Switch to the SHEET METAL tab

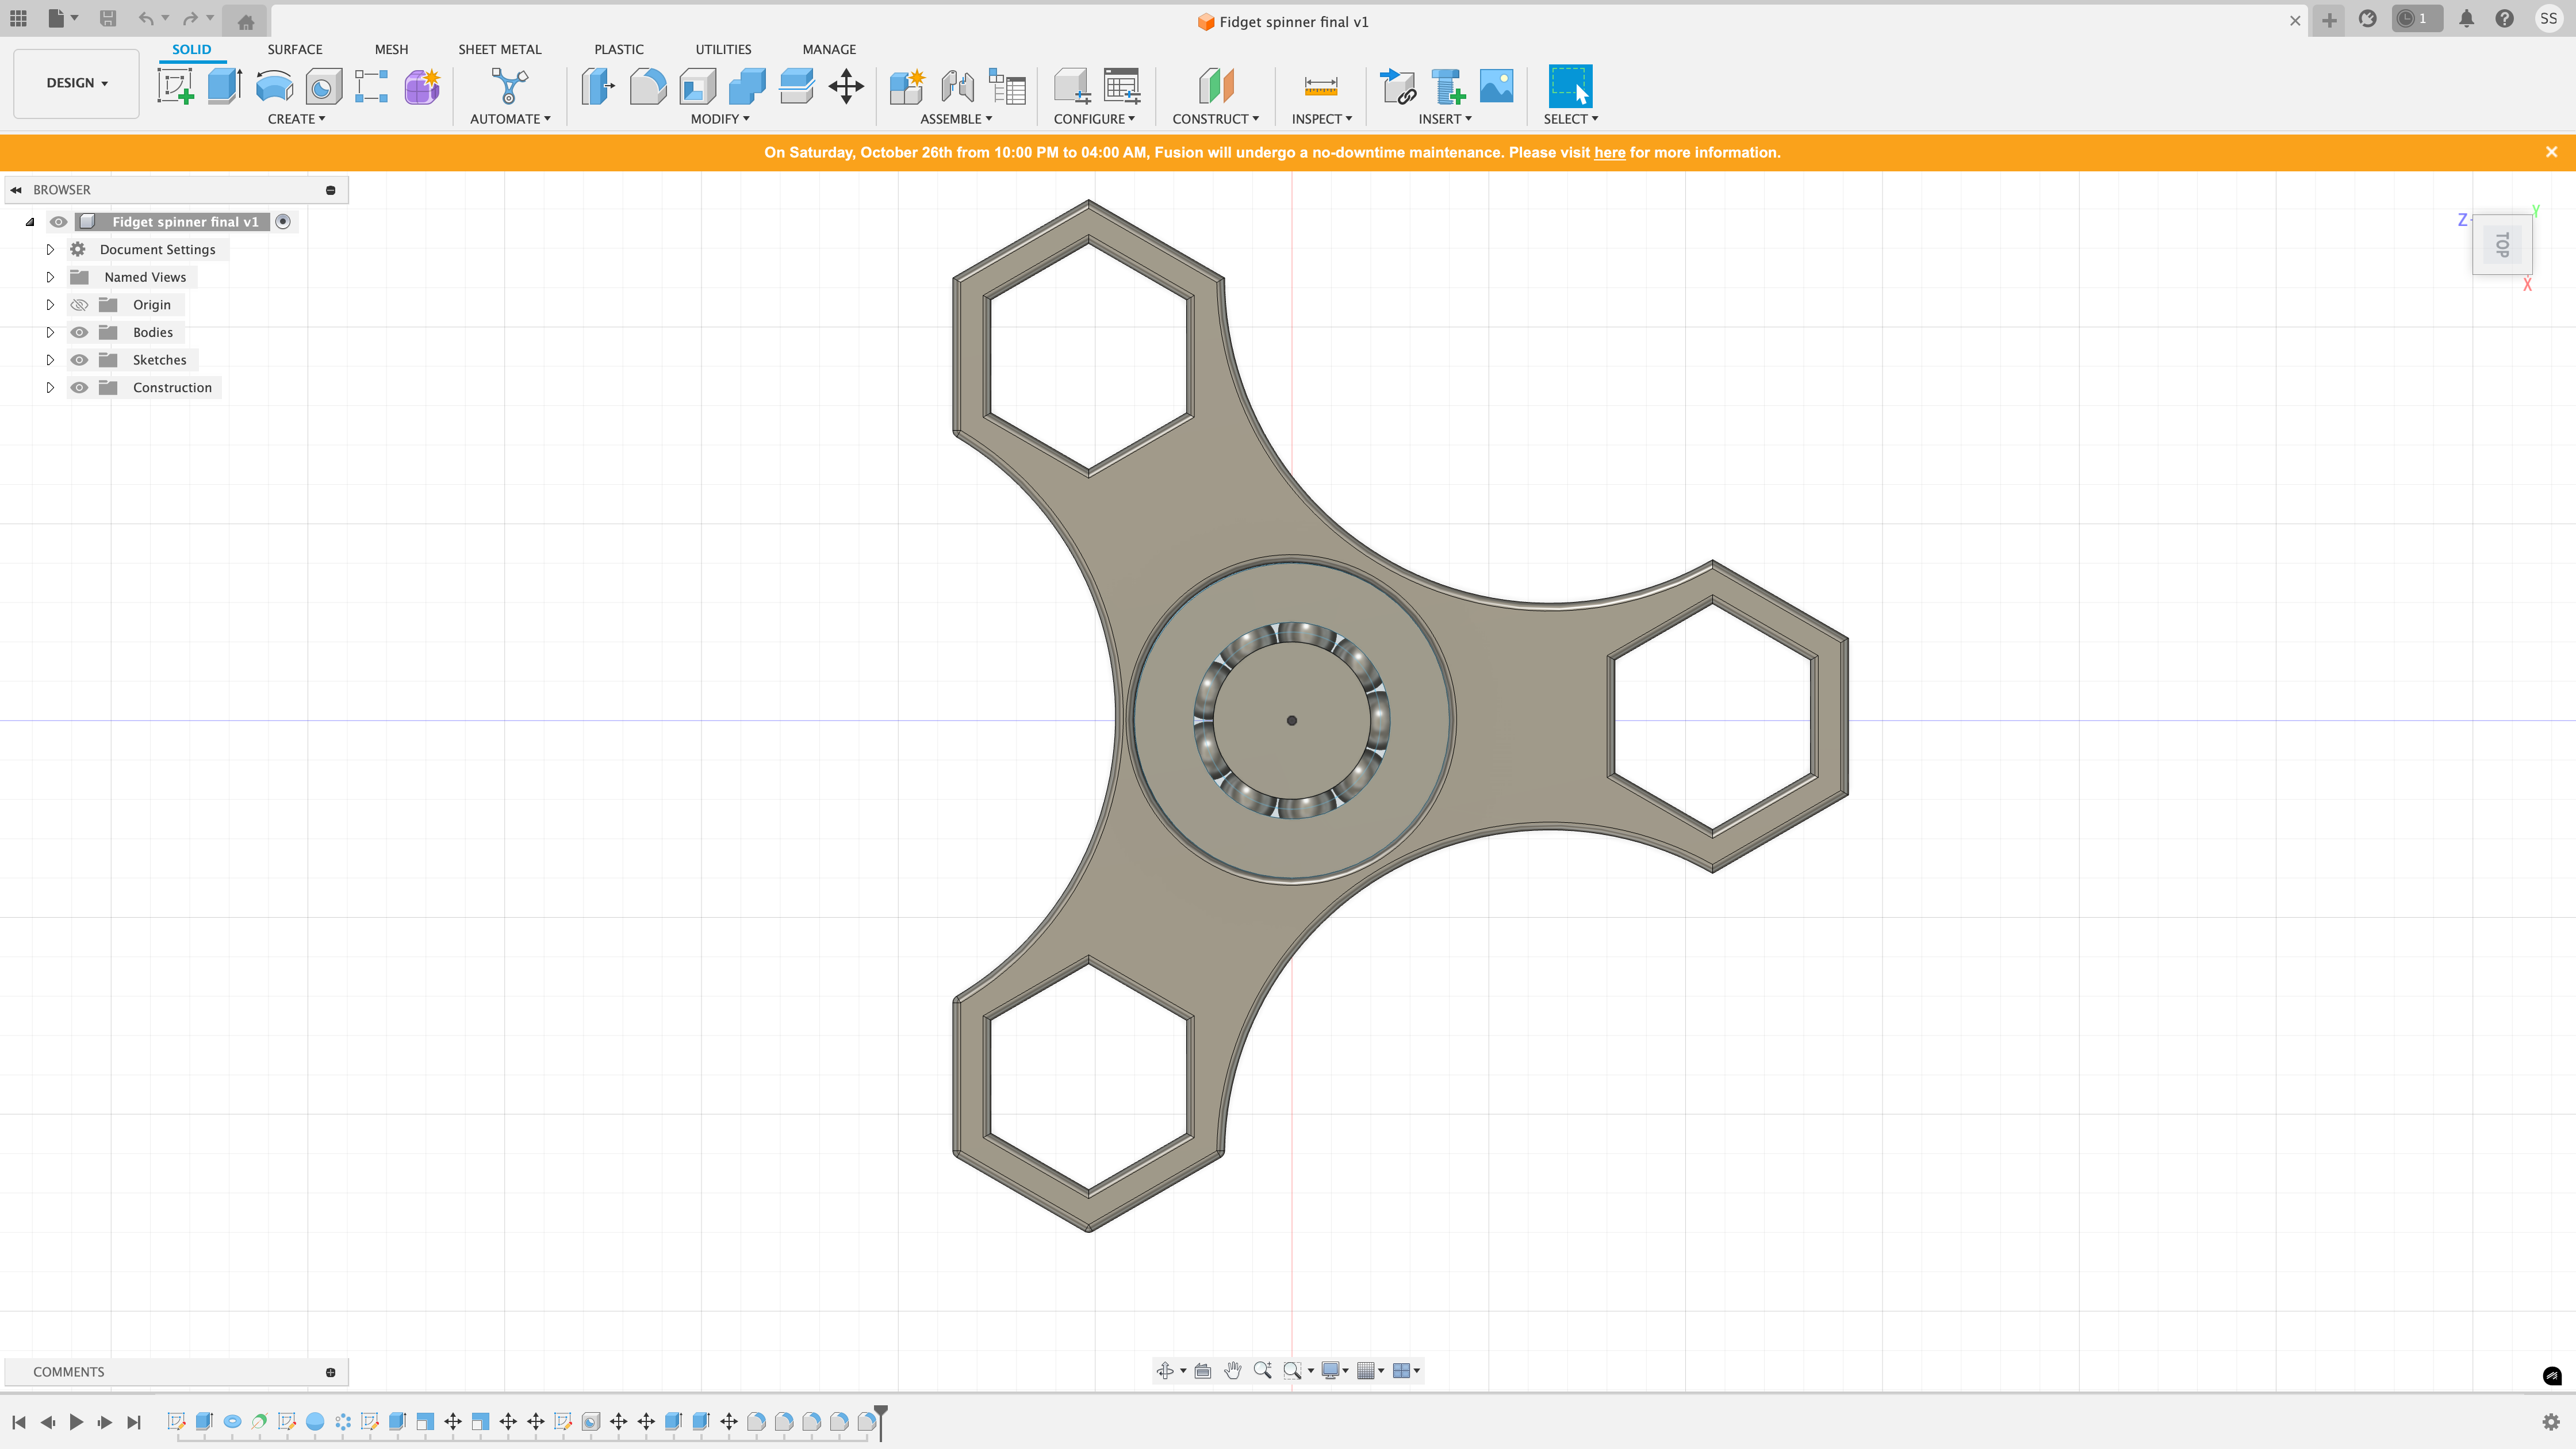[499, 49]
